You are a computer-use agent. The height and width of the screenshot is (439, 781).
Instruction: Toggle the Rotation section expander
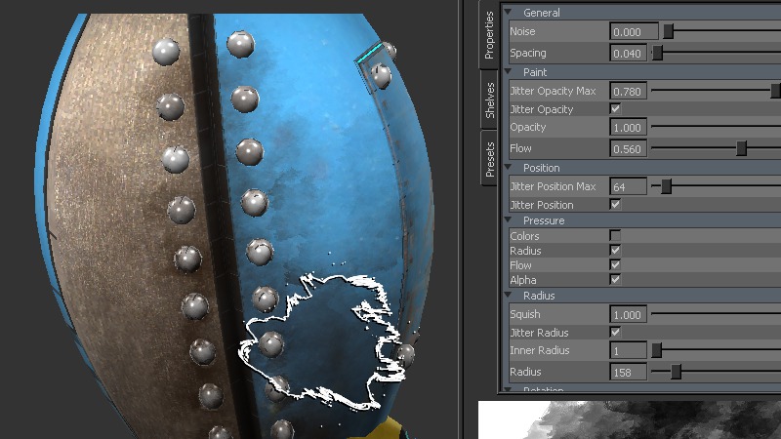click(x=508, y=389)
